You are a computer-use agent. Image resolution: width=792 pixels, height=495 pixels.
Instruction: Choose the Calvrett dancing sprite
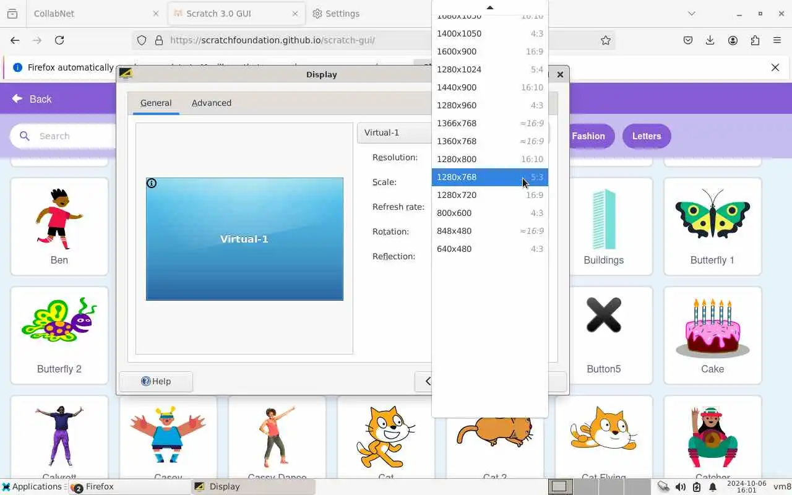59,437
